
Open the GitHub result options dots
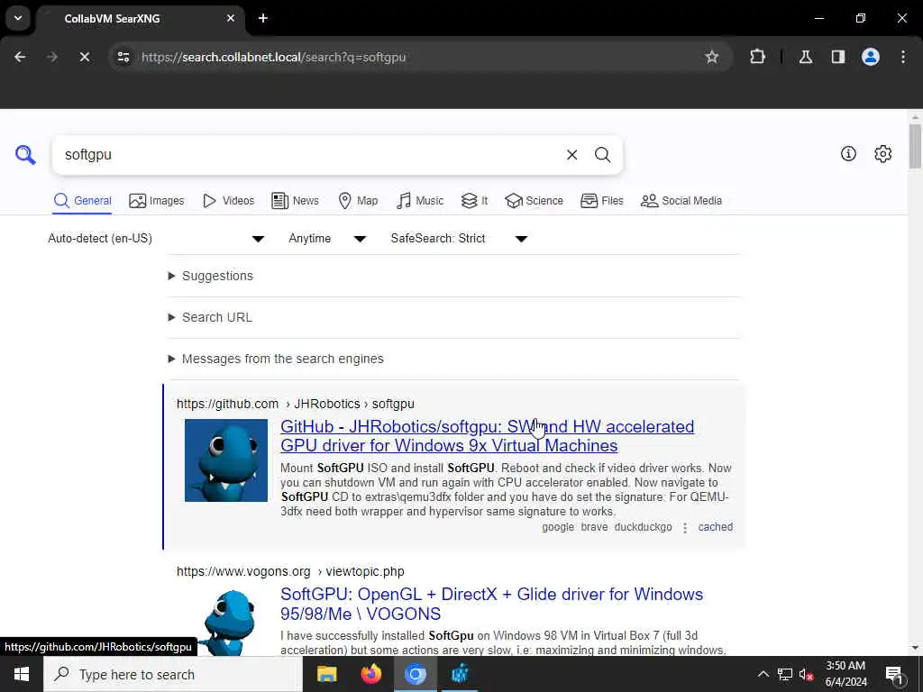(685, 528)
